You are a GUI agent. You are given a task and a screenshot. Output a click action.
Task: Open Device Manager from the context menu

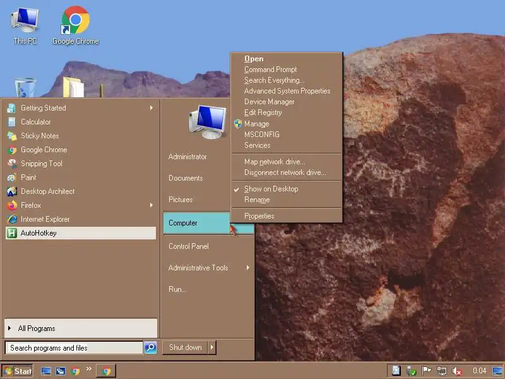click(287, 102)
